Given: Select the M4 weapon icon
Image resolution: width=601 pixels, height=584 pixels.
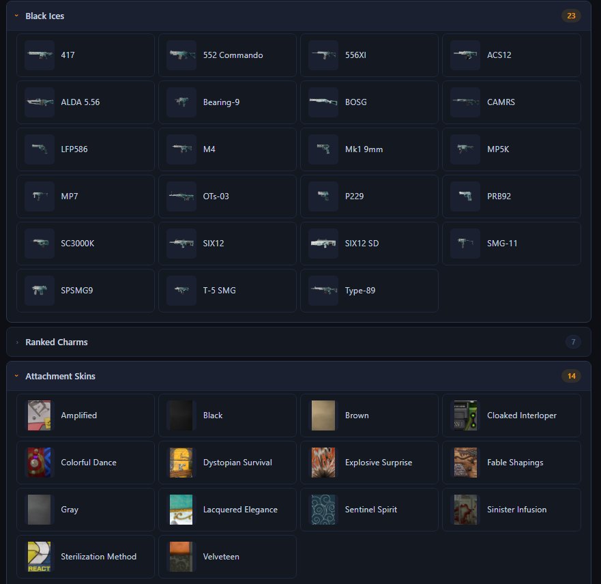Looking at the screenshot, I should (x=181, y=149).
